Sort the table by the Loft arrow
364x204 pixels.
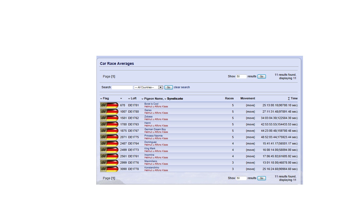coord(129,99)
